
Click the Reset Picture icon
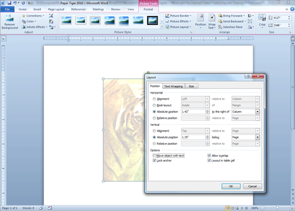click(52, 27)
